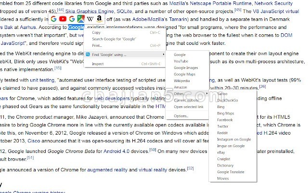Select Google Translate in the Other list
Image resolution: width=308 pixels, height=193 pixels.
(x=233, y=172)
